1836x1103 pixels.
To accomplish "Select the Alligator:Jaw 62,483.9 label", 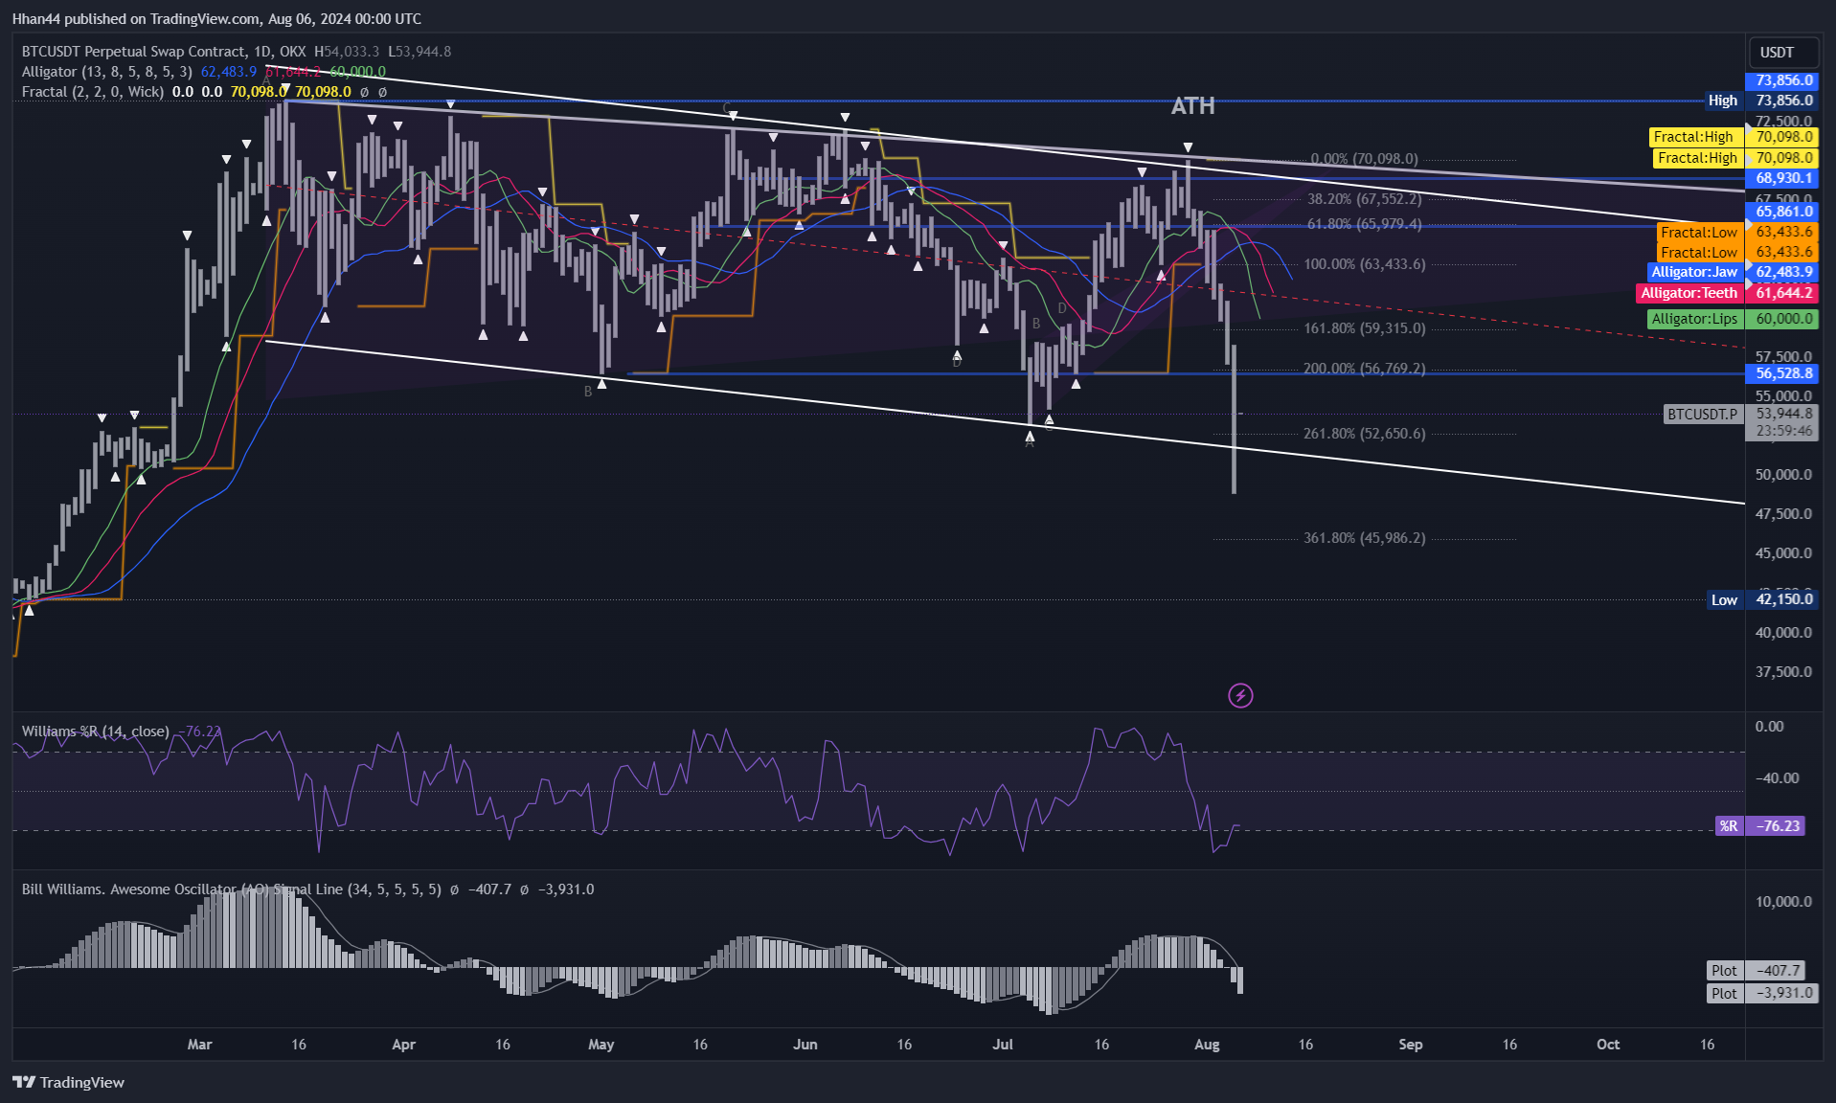I will pyautogui.click(x=1732, y=272).
